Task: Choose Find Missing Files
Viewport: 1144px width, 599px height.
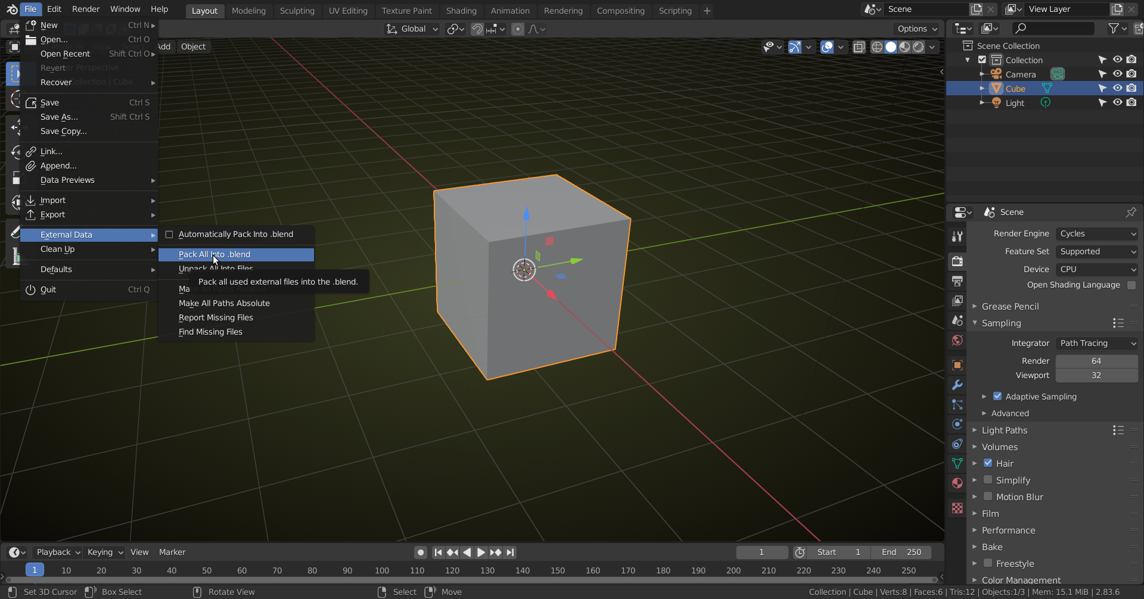Action: (236, 332)
